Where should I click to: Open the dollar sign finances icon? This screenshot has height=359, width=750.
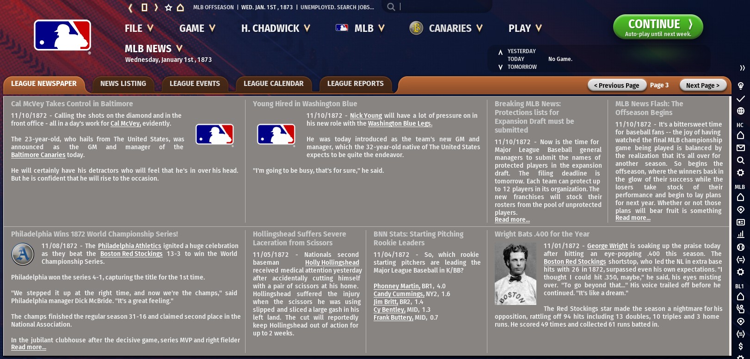[x=740, y=347]
